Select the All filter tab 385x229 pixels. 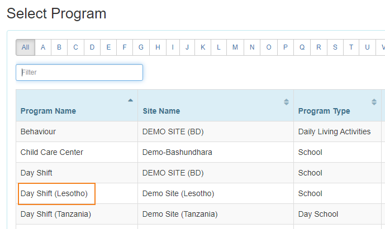[25, 47]
